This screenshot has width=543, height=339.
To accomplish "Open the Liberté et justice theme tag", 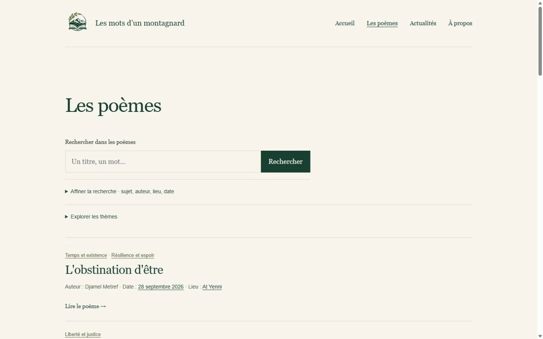I will [83, 334].
